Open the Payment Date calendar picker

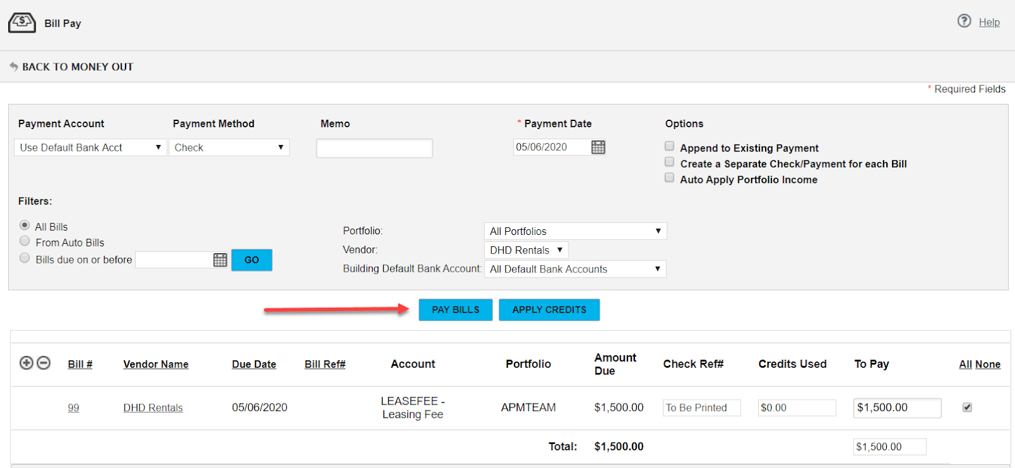(x=598, y=148)
